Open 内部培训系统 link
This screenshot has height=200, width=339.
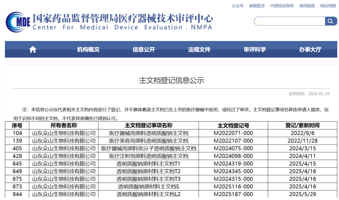point(282,6)
